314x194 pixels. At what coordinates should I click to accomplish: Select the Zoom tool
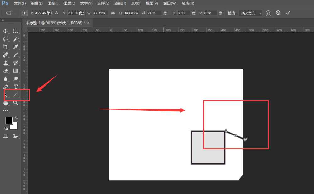click(15, 103)
